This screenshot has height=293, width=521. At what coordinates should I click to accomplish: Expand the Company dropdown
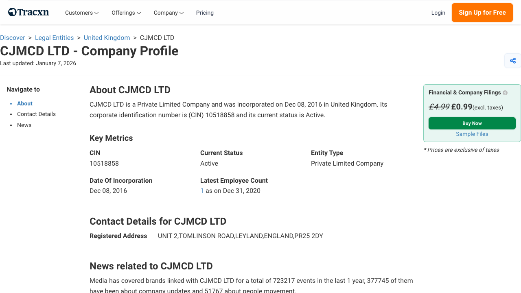(169, 13)
